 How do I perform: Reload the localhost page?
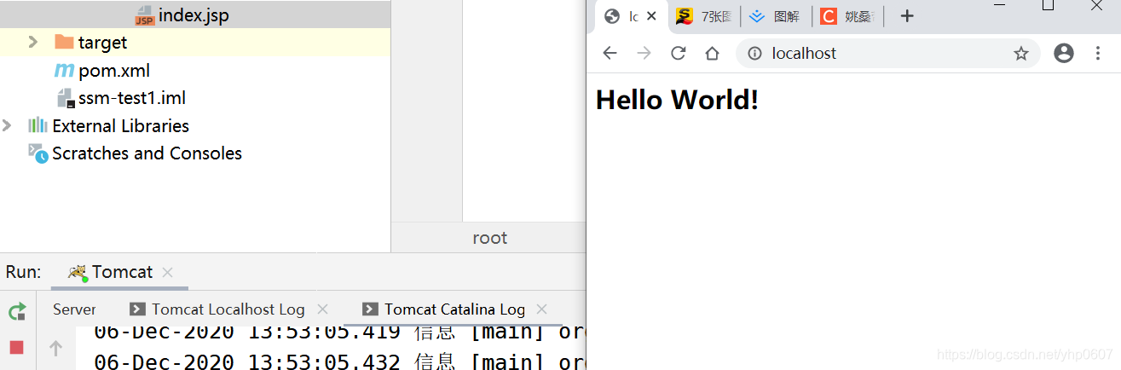[x=679, y=54]
